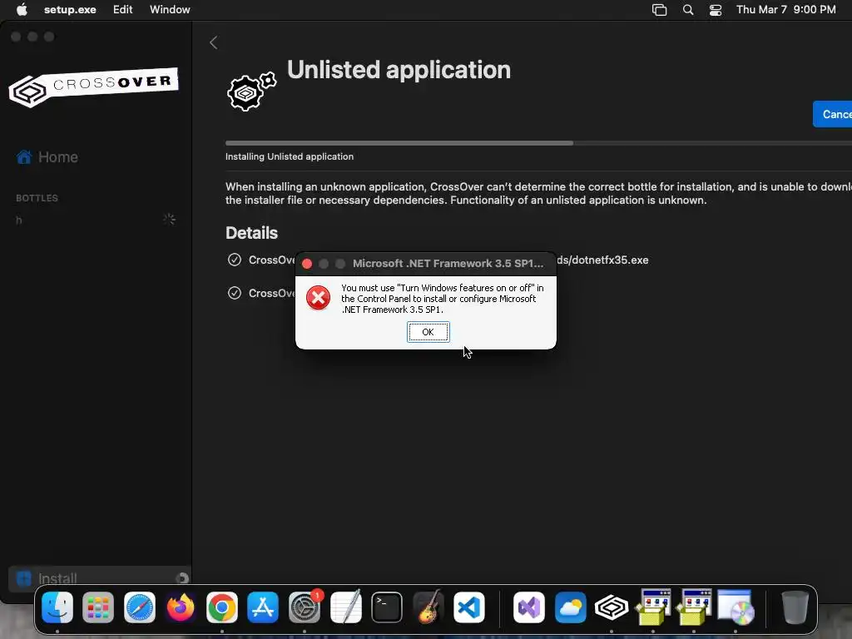
Task: Launch GarageBand from the Dock
Action: click(x=428, y=607)
